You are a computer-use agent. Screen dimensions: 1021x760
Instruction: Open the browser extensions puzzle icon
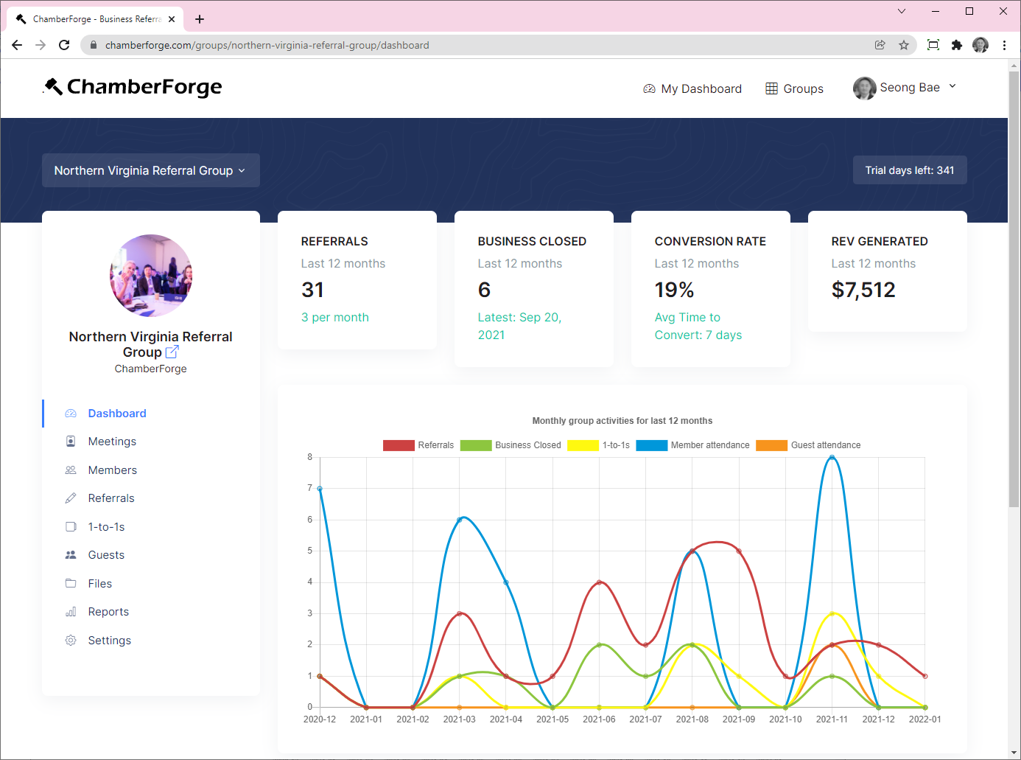(x=956, y=45)
